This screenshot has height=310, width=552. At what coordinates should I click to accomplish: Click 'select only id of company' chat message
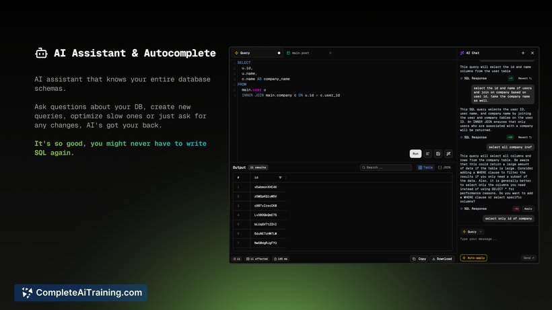(508, 219)
